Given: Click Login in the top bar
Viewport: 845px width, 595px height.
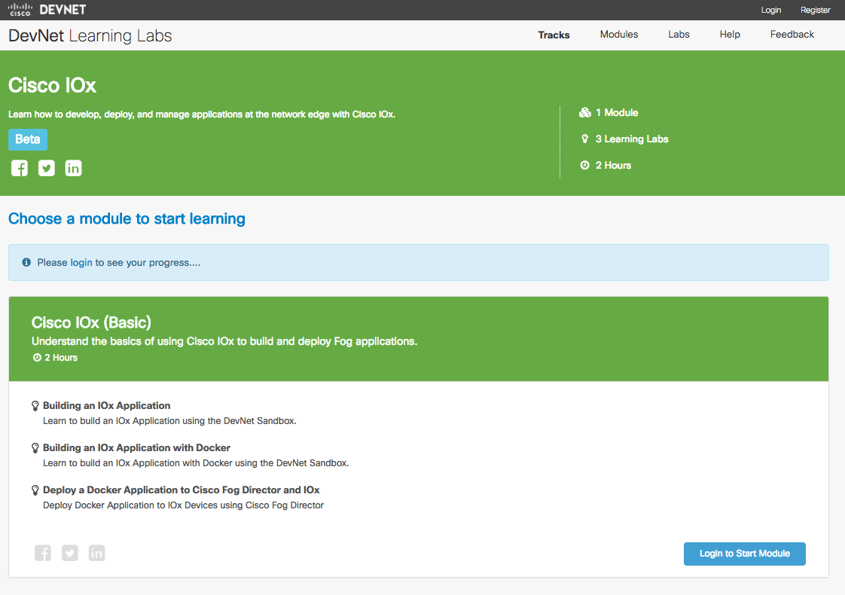Looking at the screenshot, I should [x=770, y=10].
